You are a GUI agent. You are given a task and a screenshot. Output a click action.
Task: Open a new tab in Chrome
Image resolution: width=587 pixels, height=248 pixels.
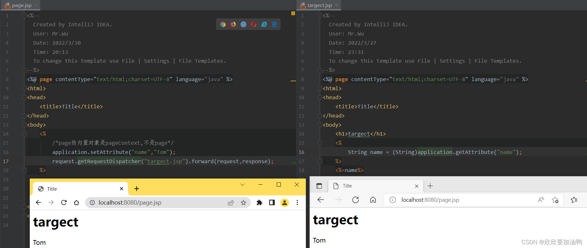pyautogui.click(x=136, y=189)
